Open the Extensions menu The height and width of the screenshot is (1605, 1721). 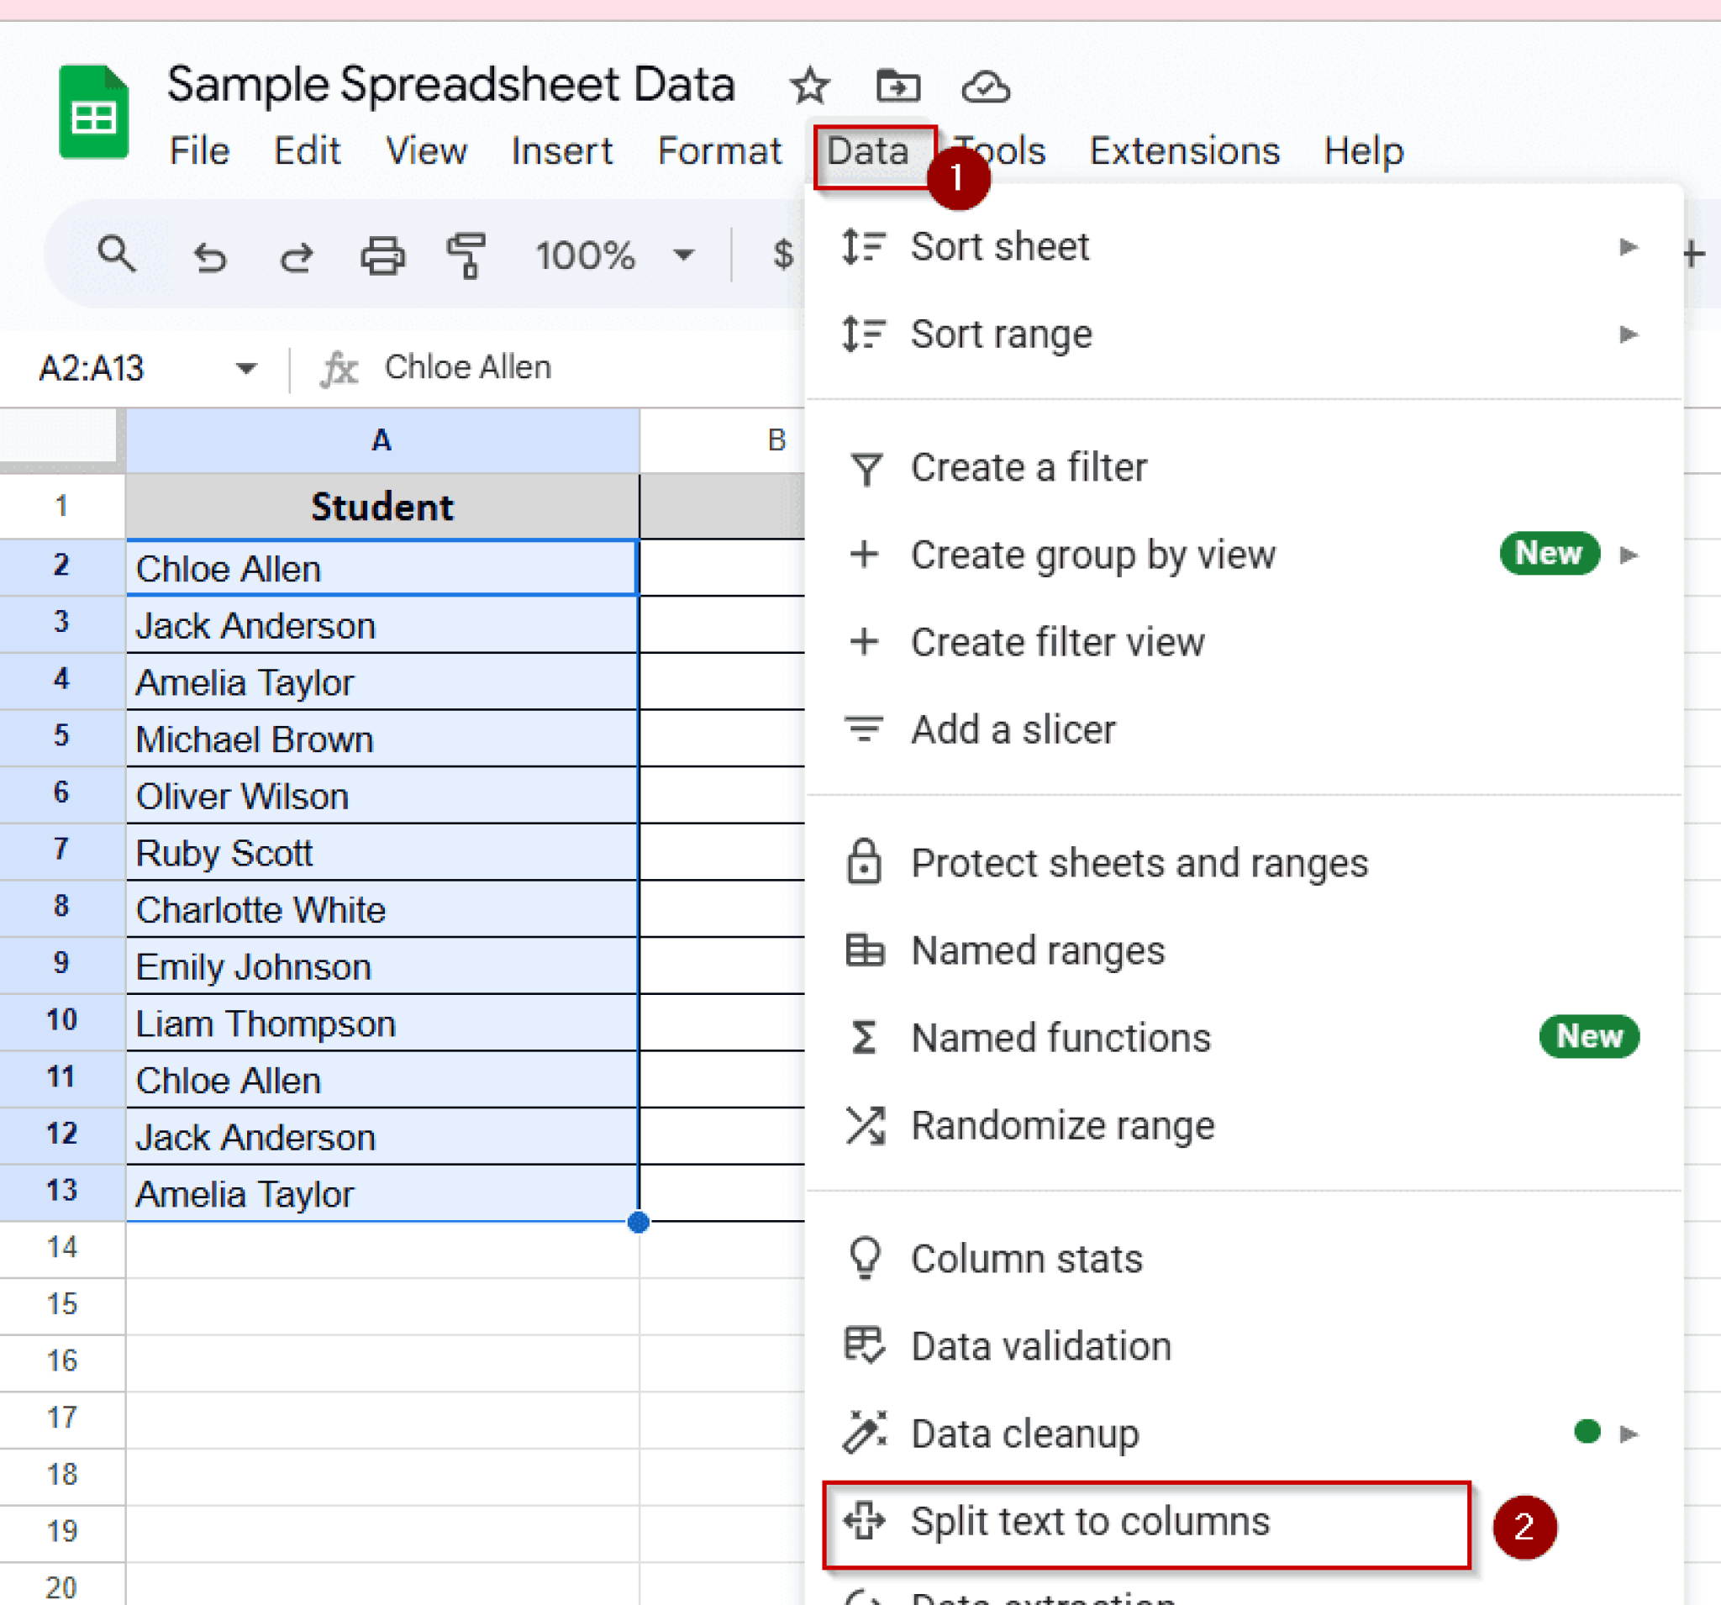tap(1184, 150)
